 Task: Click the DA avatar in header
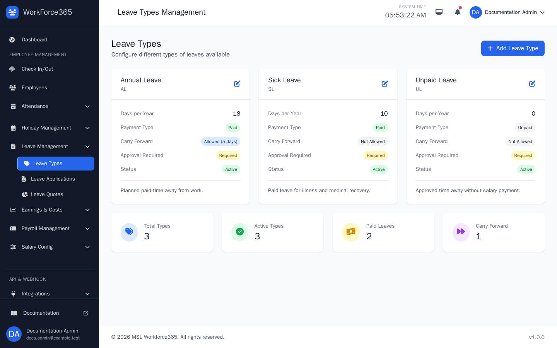coord(476,12)
